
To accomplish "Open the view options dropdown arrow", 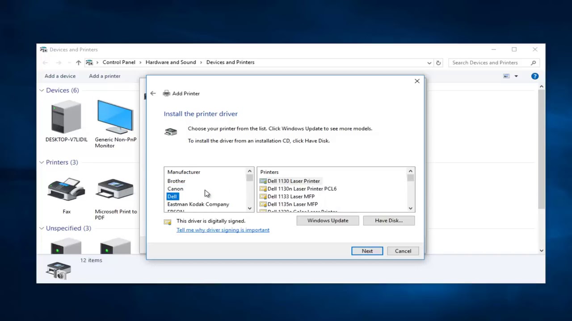I will click(x=516, y=76).
